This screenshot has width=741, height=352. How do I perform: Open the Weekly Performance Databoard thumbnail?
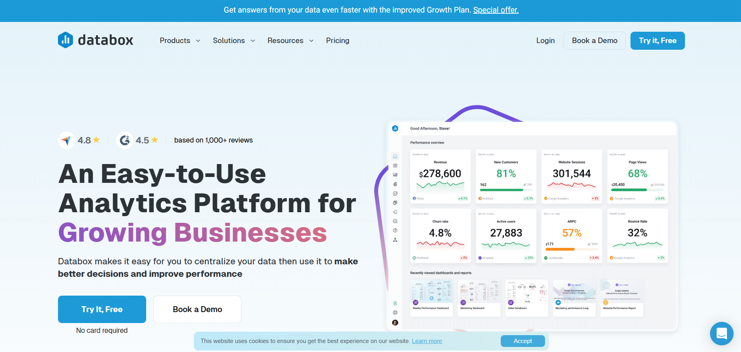pyautogui.click(x=431, y=298)
